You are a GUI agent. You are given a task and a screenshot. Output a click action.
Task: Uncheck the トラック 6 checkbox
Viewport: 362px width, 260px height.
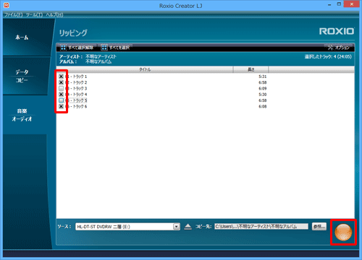point(61,106)
